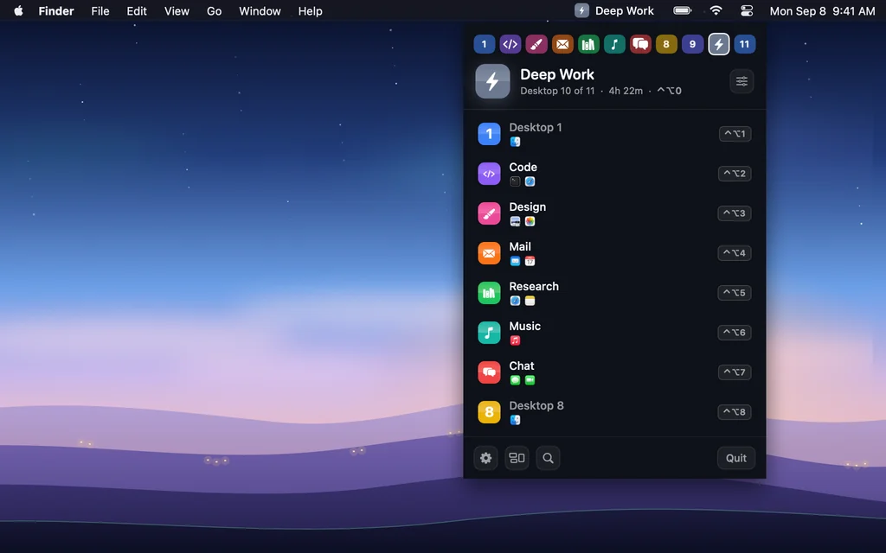Open Deep Work menu bar item
This screenshot has width=886, height=553.
click(614, 10)
